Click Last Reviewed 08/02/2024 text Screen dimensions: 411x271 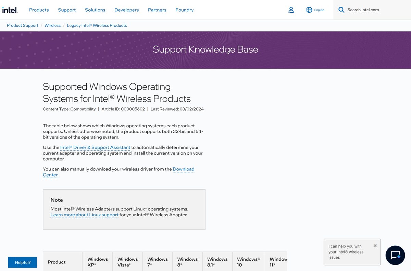[x=177, y=109]
